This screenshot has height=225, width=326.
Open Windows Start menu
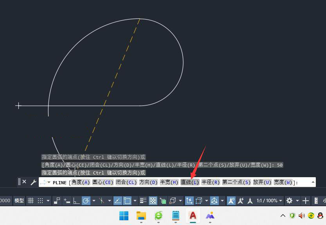coord(124,216)
